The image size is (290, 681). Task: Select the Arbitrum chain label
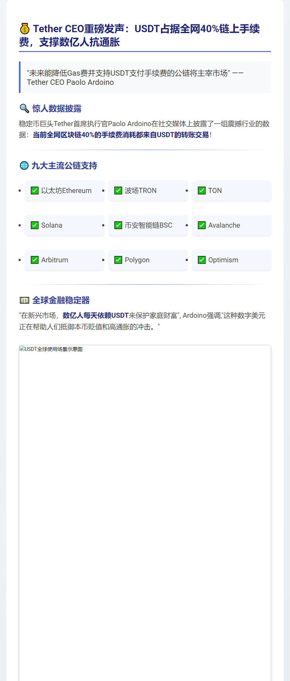tap(55, 260)
